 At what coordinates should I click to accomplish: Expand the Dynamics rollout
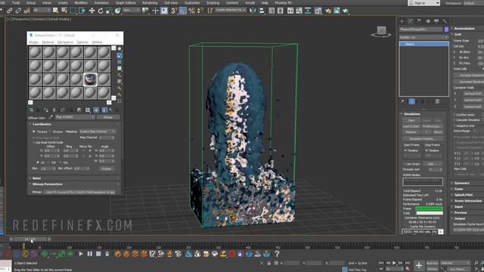pyautogui.click(x=461, y=183)
